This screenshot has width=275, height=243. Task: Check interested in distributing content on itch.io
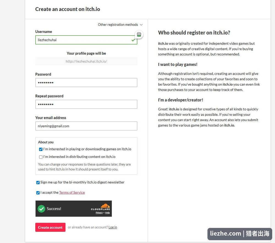41,157
